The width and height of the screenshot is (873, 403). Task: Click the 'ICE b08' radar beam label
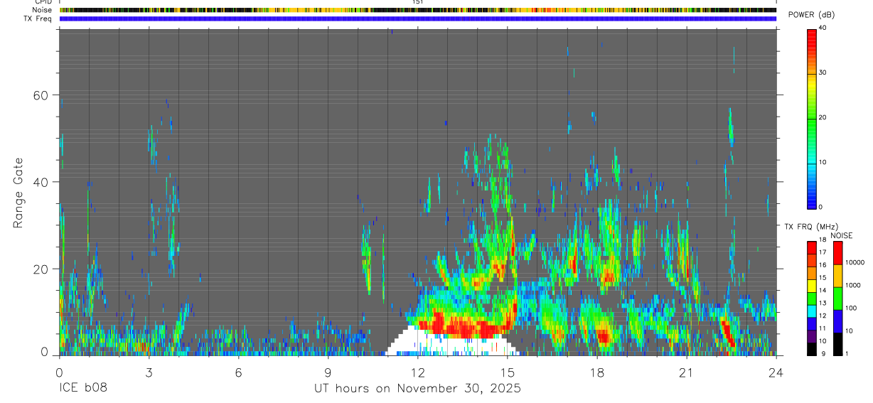pyautogui.click(x=85, y=389)
